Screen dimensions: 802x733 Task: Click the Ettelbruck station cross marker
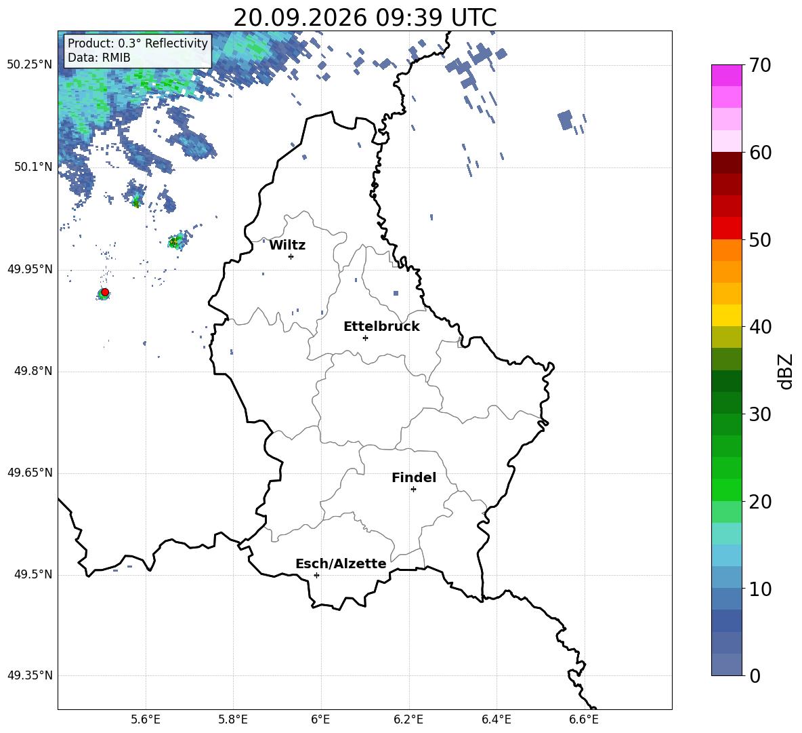[365, 338]
